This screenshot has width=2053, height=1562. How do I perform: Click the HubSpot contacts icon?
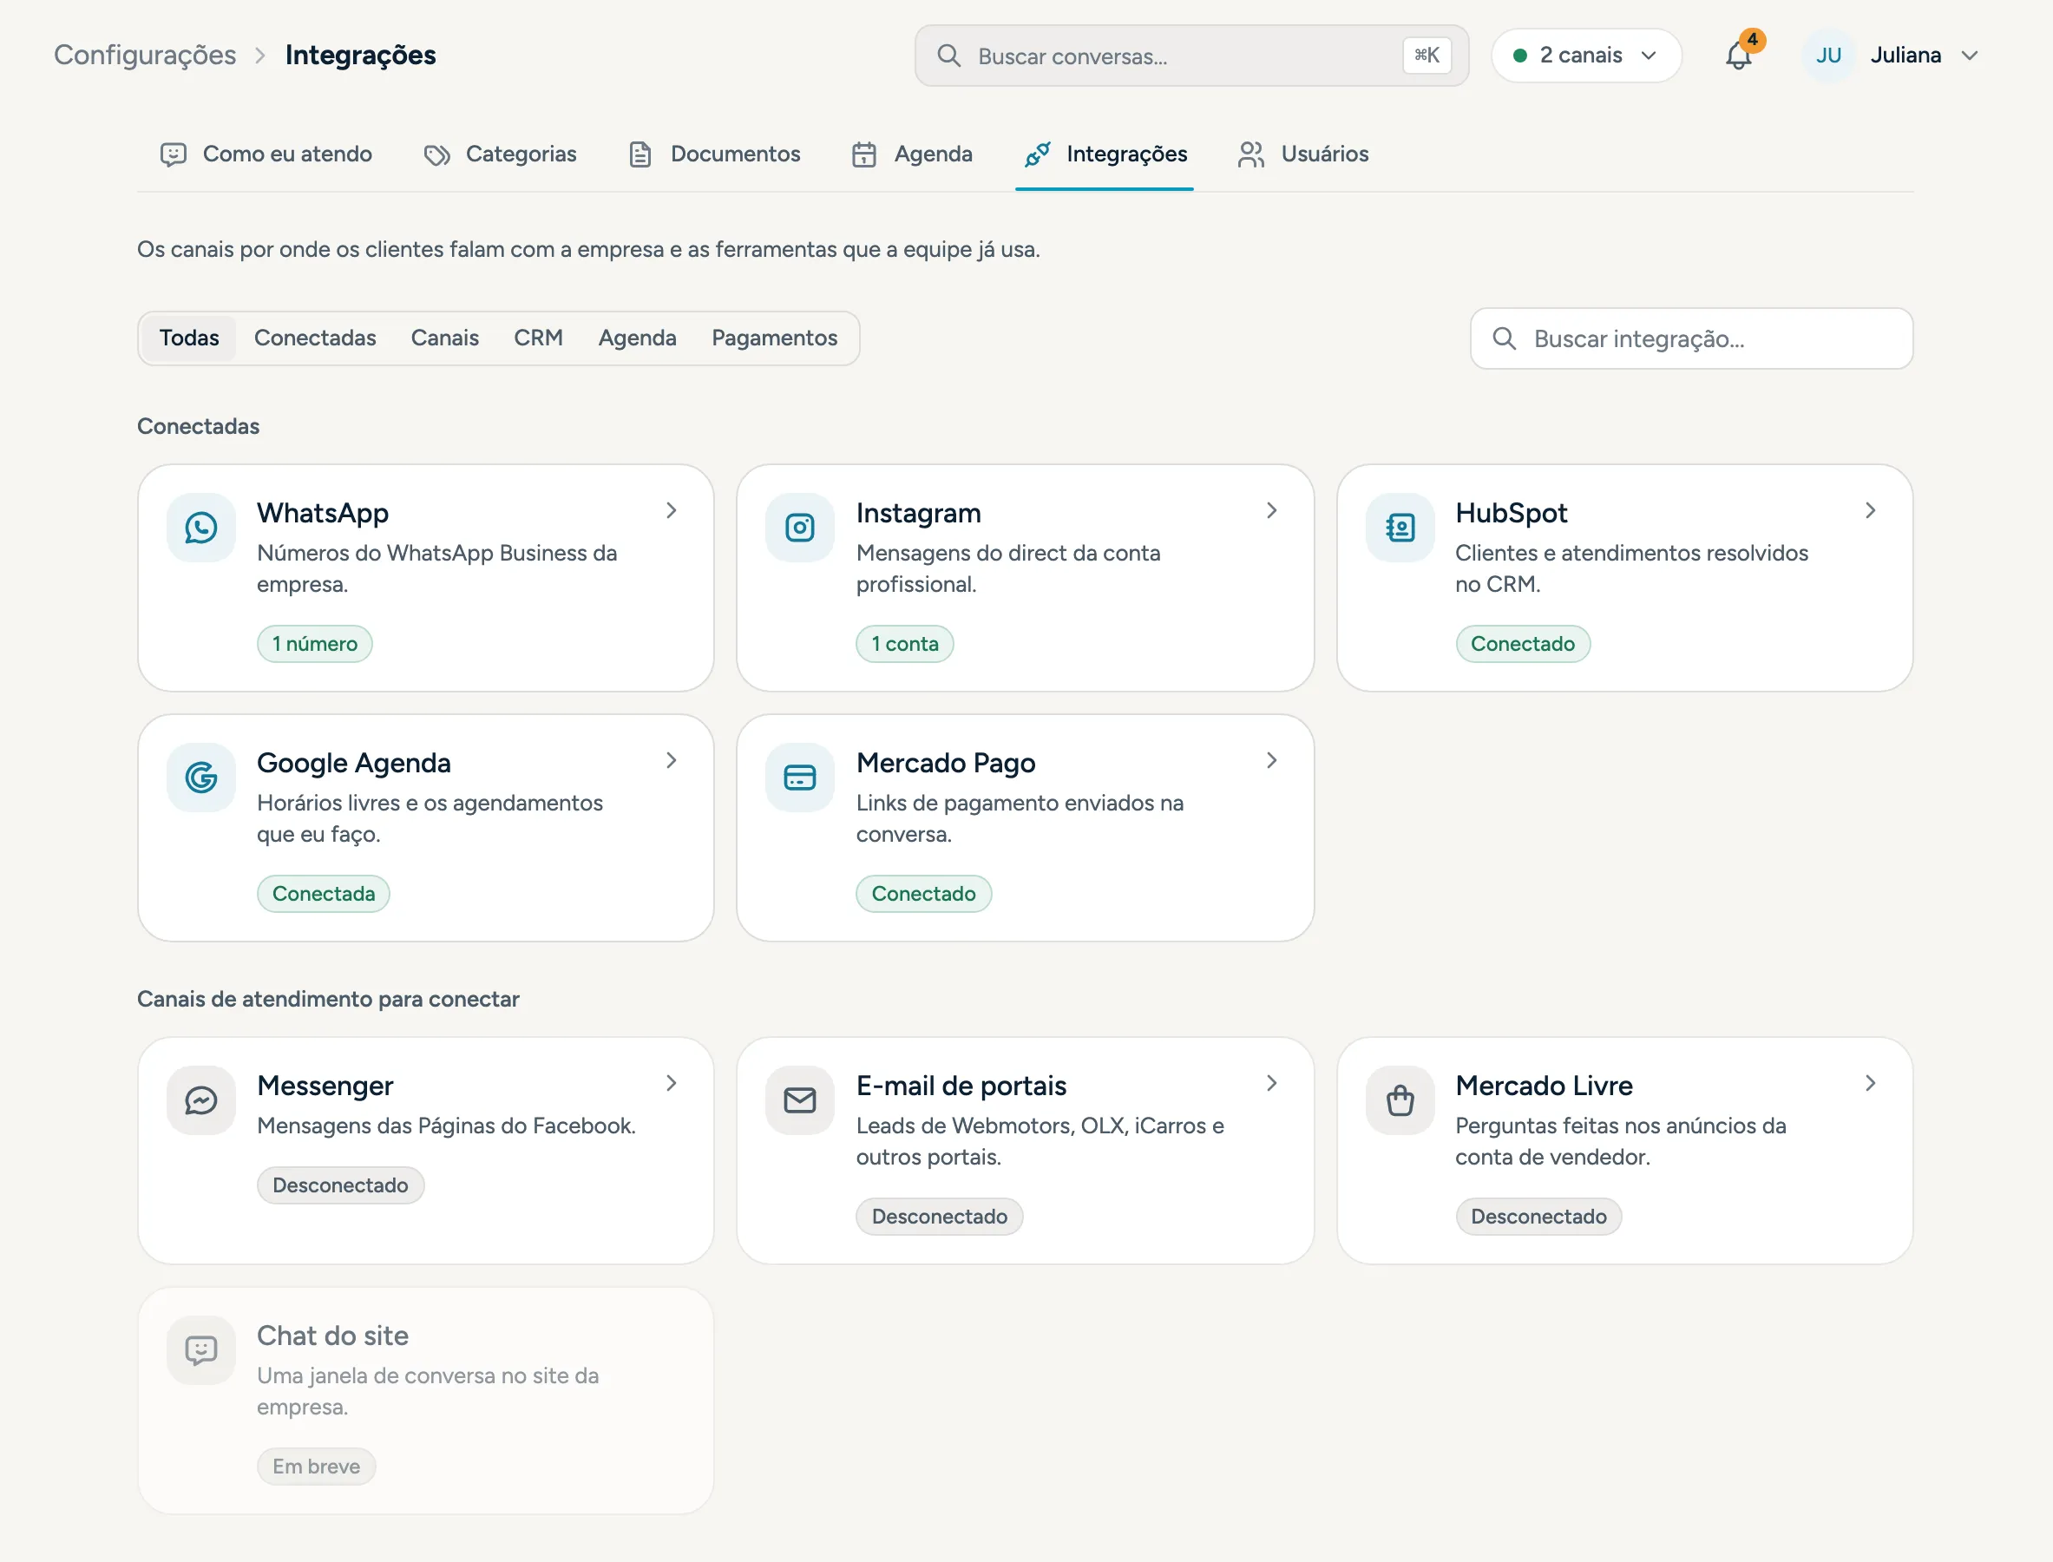1400,528
